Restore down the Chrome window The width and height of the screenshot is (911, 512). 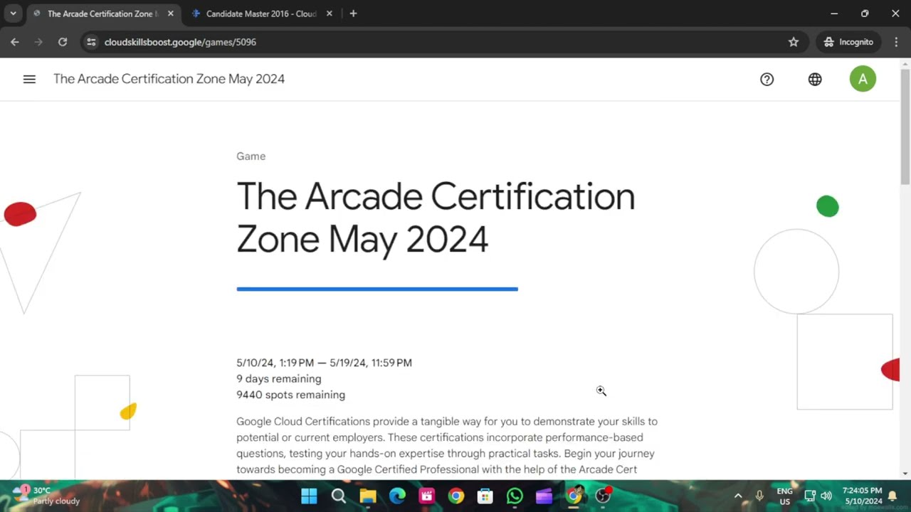pos(865,14)
